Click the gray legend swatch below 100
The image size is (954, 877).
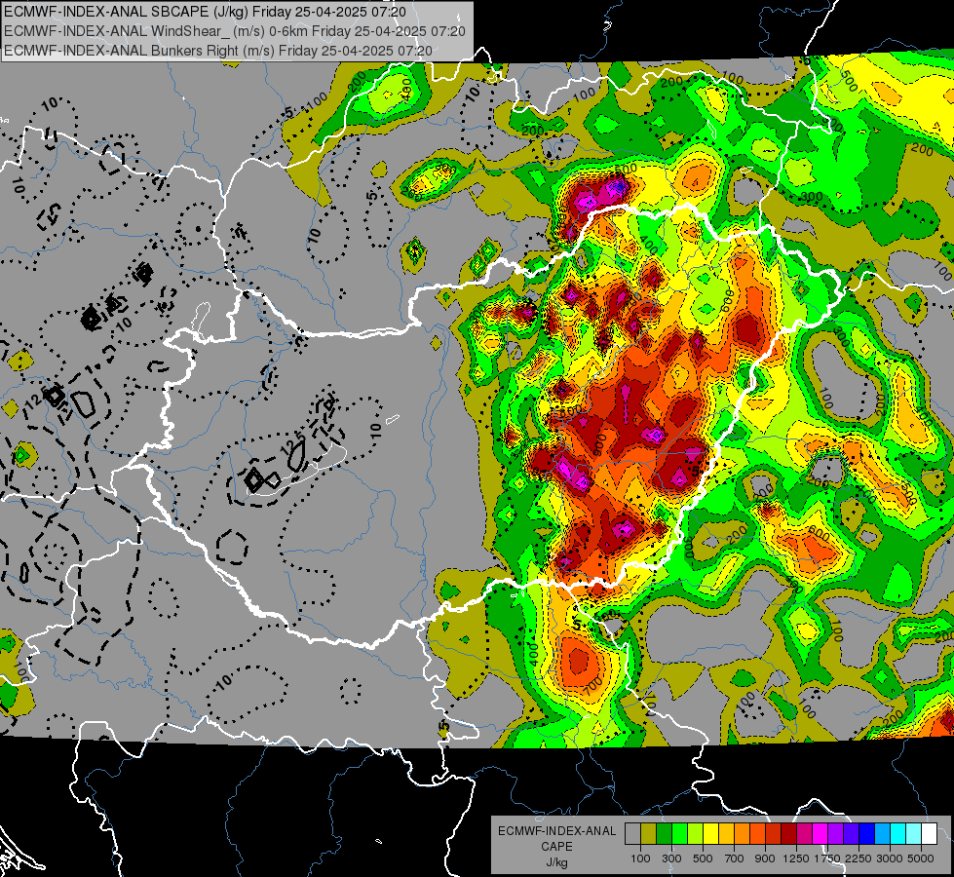tap(632, 834)
